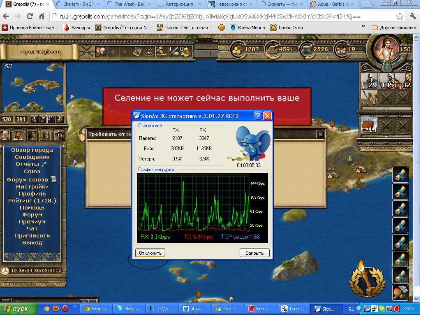Click the population icon showing 19

coord(341,50)
